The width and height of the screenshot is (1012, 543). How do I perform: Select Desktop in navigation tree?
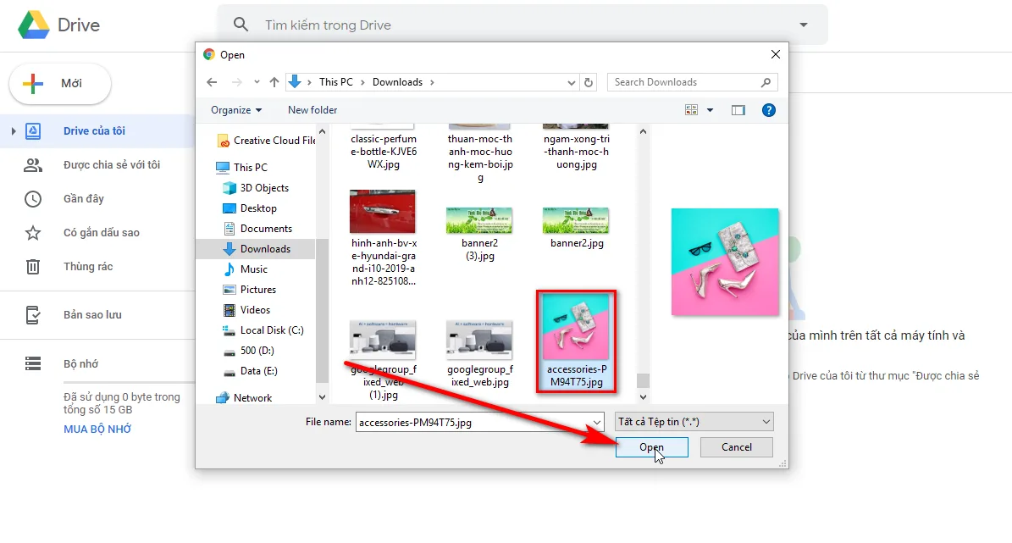(x=251, y=208)
